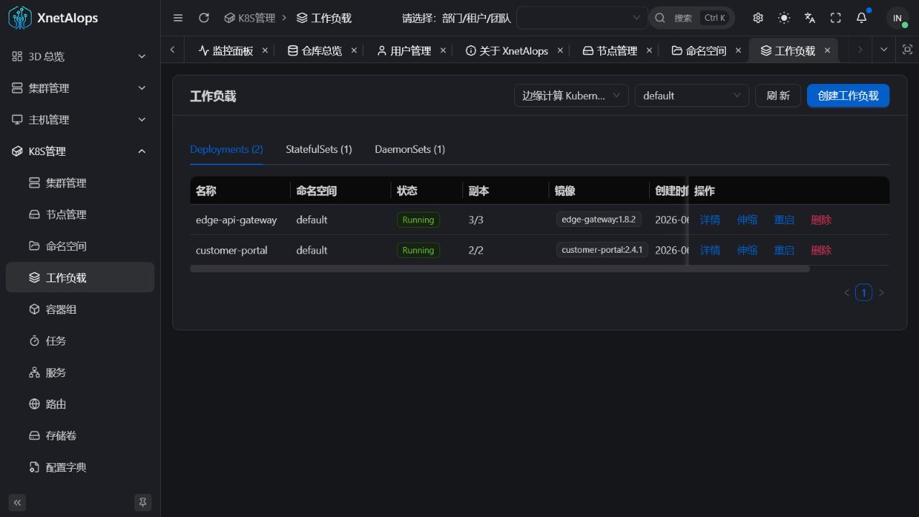
Task: Click 删除 for customer-portal
Action: click(821, 250)
